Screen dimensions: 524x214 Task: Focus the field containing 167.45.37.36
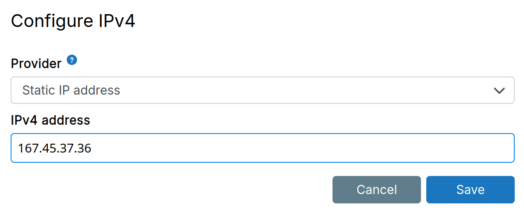[x=262, y=148]
